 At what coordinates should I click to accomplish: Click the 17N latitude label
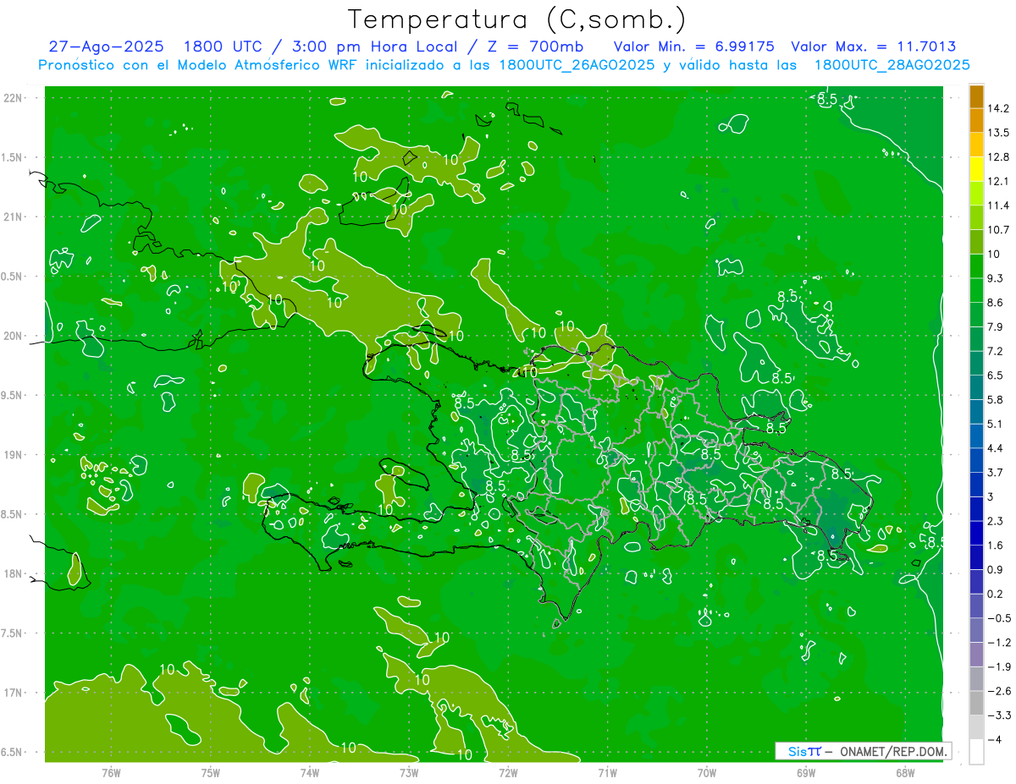pyautogui.click(x=14, y=693)
